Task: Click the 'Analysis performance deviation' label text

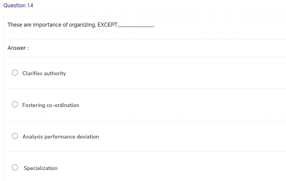Action: click(61, 137)
